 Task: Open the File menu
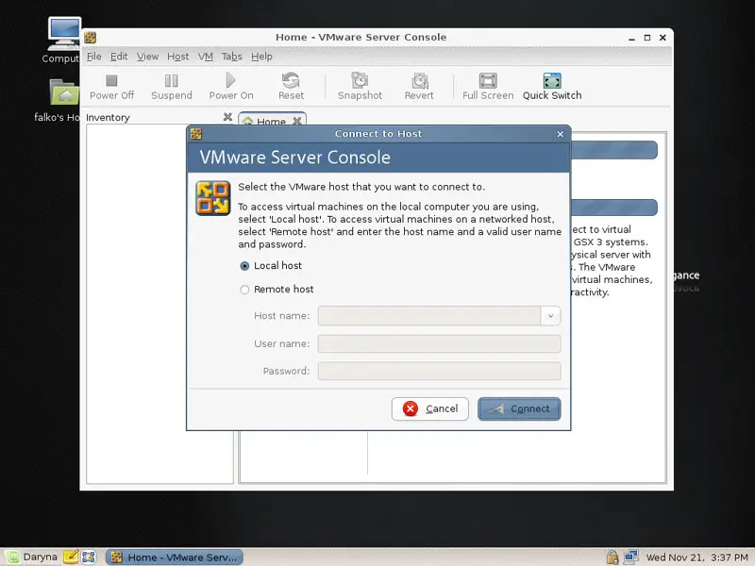click(93, 57)
